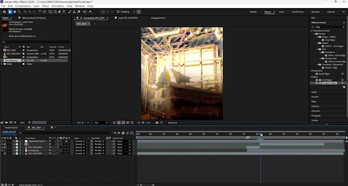Select the Brush tool

pyautogui.click(x=70, y=12)
